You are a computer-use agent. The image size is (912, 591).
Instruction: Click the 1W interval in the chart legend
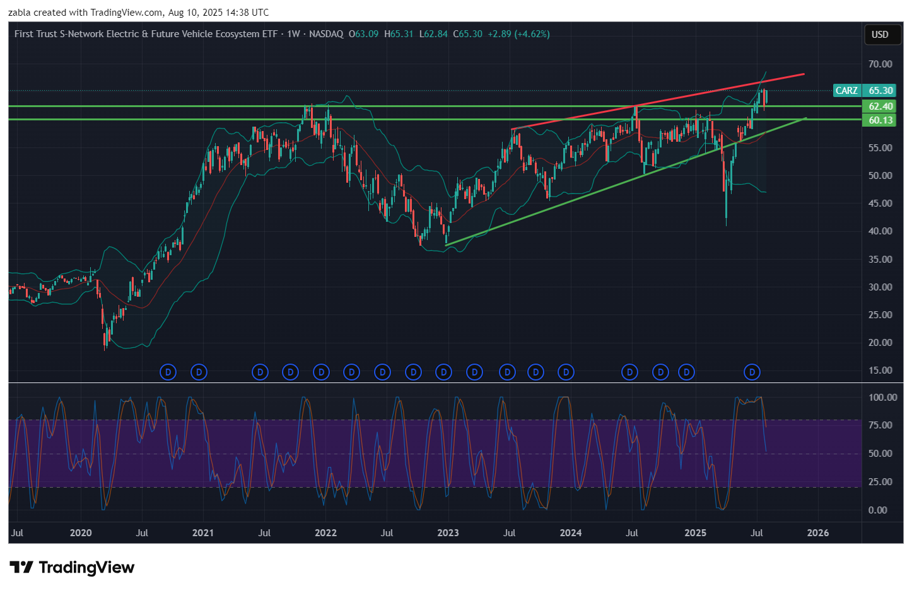pyautogui.click(x=293, y=34)
